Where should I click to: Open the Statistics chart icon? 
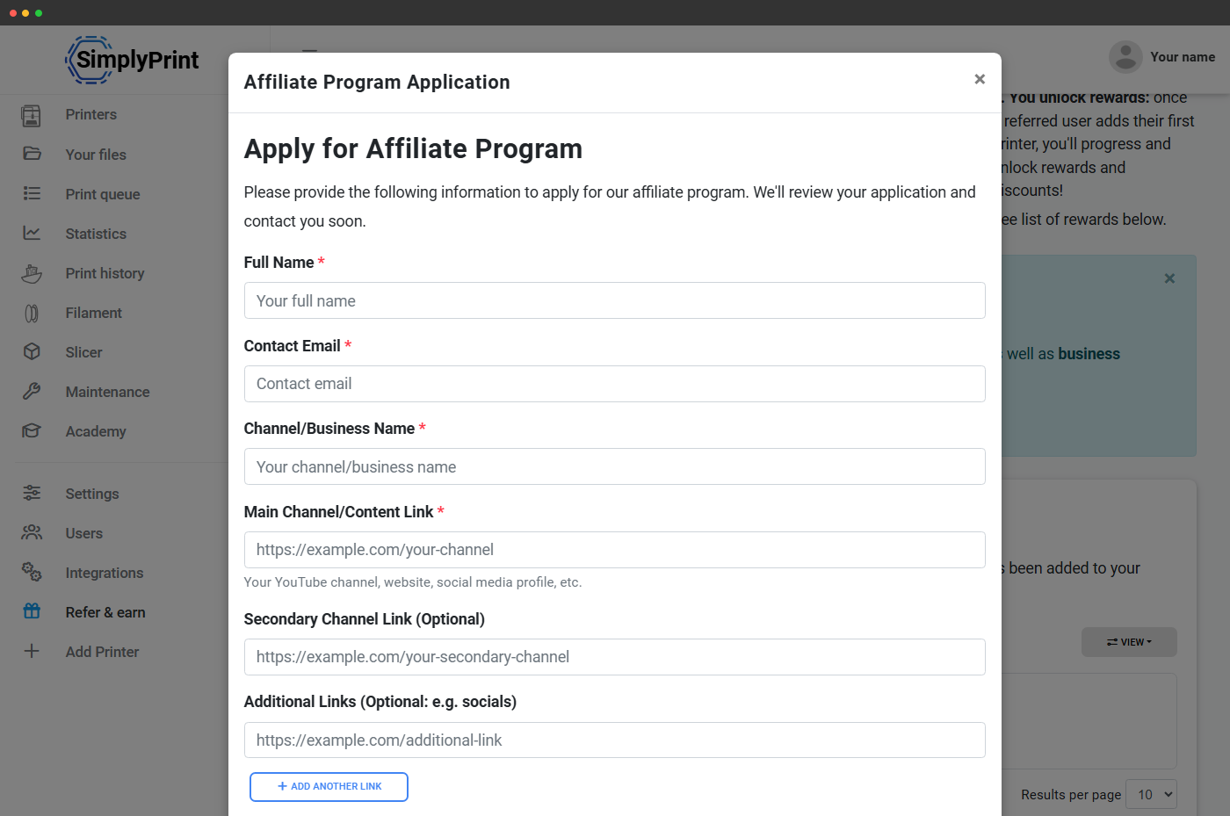(32, 233)
